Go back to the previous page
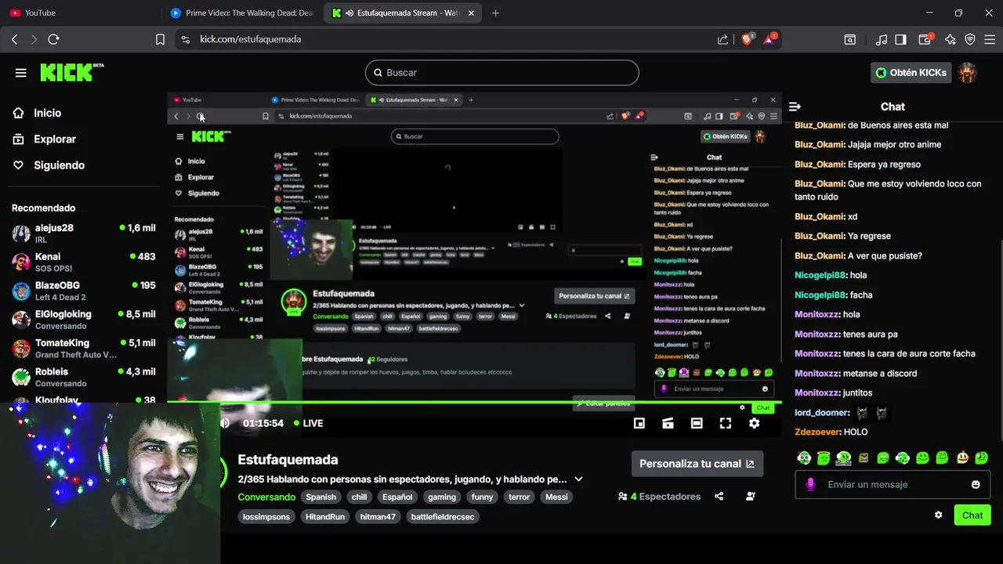 click(x=14, y=39)
